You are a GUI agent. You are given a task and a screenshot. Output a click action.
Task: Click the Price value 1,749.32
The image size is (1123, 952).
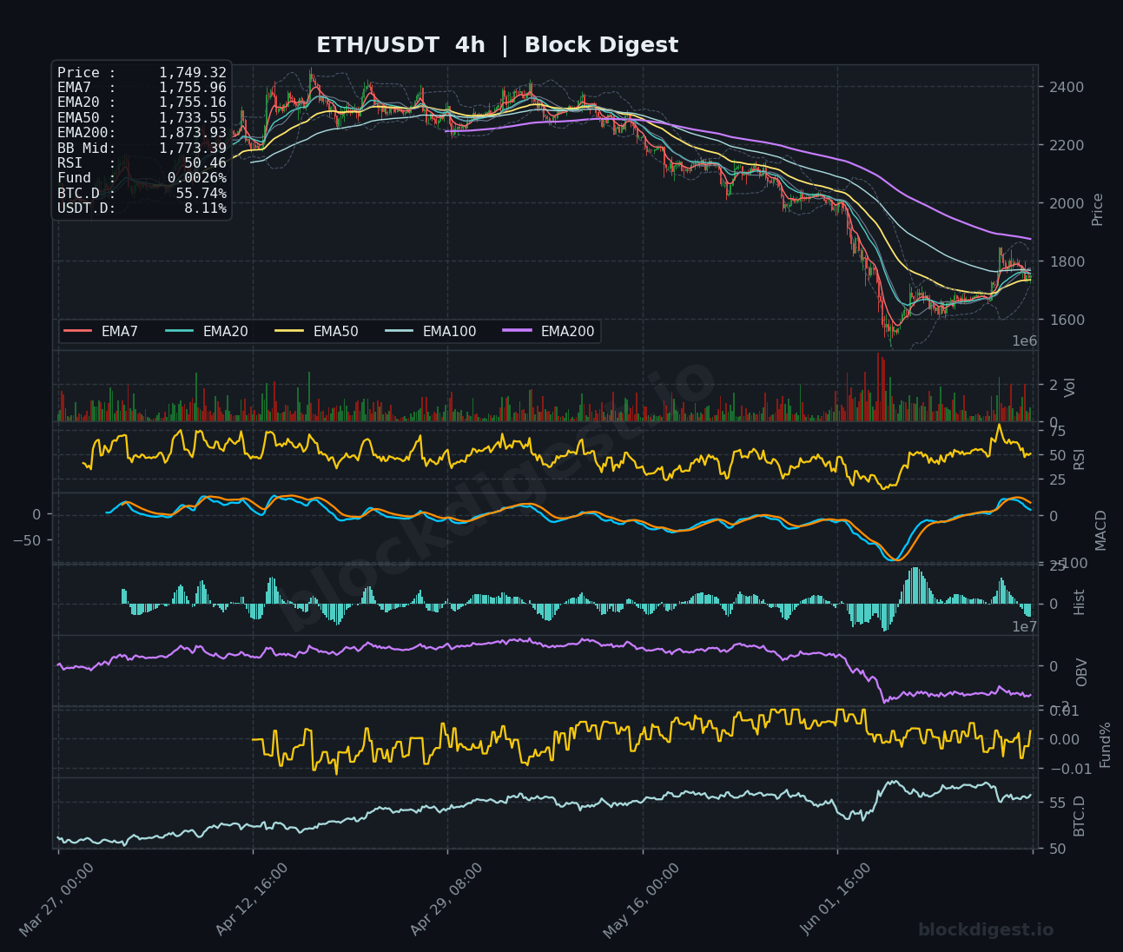193,73
